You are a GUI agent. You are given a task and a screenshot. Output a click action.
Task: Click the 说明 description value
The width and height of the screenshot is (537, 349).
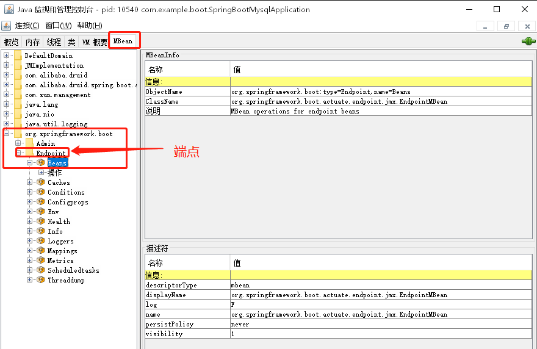381,111
